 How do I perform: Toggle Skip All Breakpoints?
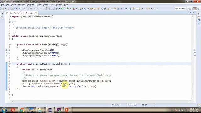click(19, 8)
